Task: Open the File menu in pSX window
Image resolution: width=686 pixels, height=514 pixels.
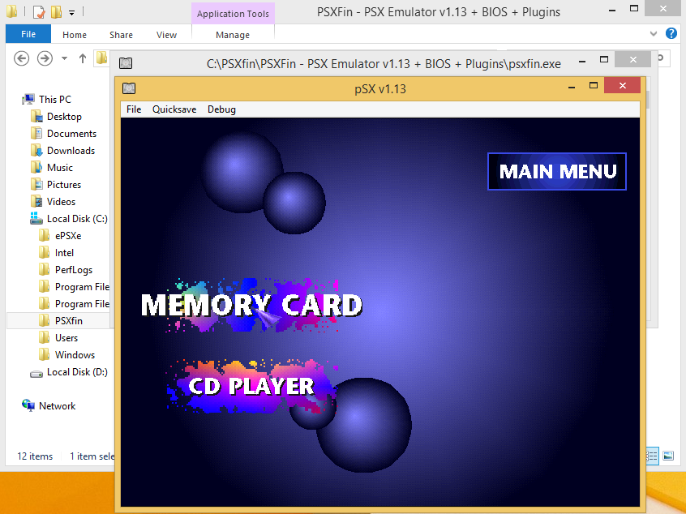Action: pyautogui.click(x=134, y=109)
